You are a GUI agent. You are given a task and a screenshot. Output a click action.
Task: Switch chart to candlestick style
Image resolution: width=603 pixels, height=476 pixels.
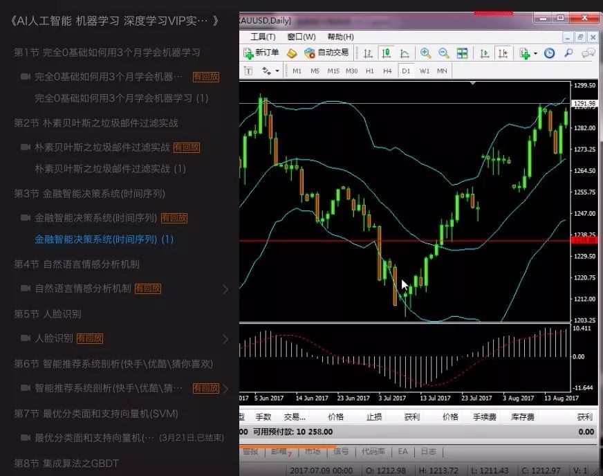[x=386, y=53]
